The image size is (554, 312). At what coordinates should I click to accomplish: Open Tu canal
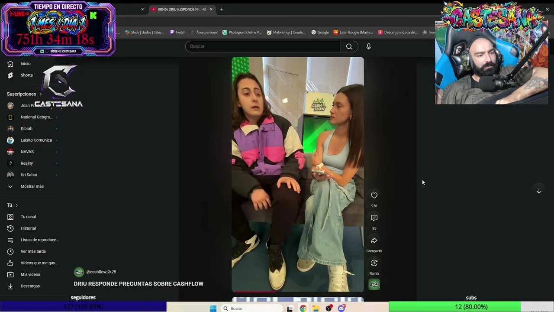point(28,217)
